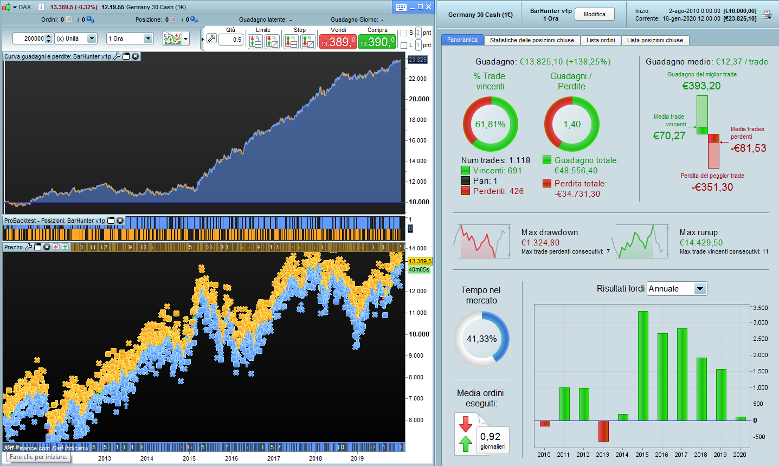Maximize the Prezzo chart panel
The image size is (779, 466).
coord(38,247)
